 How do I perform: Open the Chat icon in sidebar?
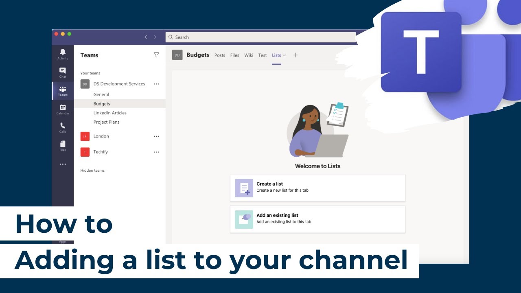click(63, 72)
